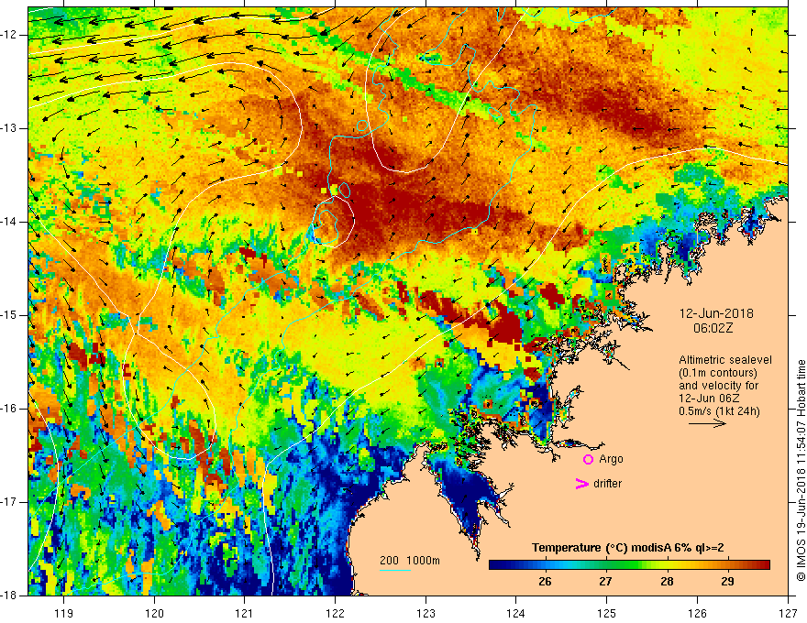This screenshot has width=807, height=623.
Task: Click the 'Argo' legend label
Action: click(x=611, y=459)
